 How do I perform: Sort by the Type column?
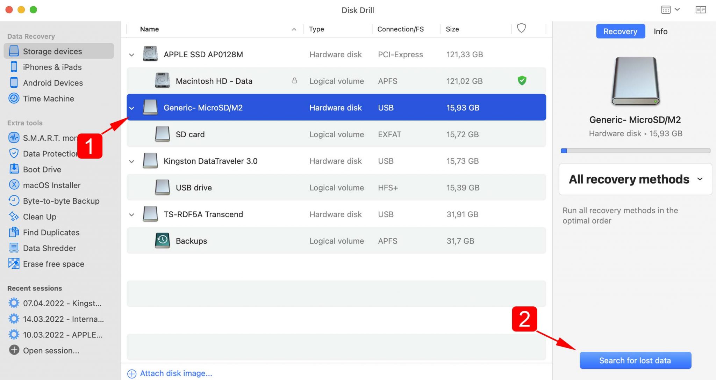pyautogui.click(x=316, y=29)
